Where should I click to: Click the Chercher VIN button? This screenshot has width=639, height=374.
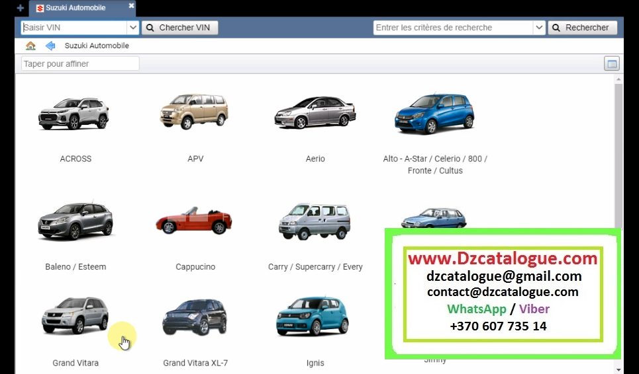click(179, 28)
